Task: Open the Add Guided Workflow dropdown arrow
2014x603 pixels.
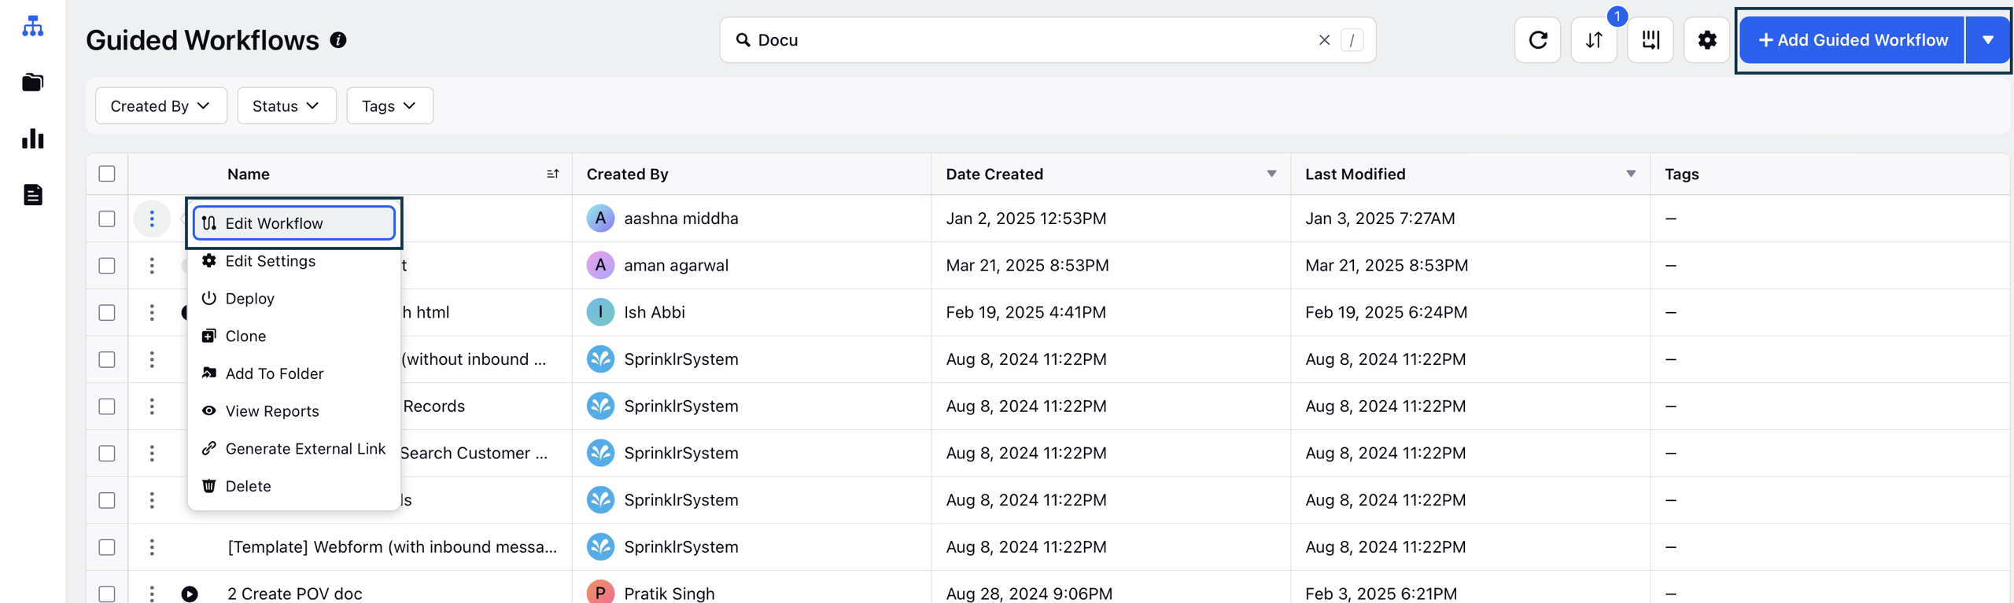Action: pos(1987,40)
